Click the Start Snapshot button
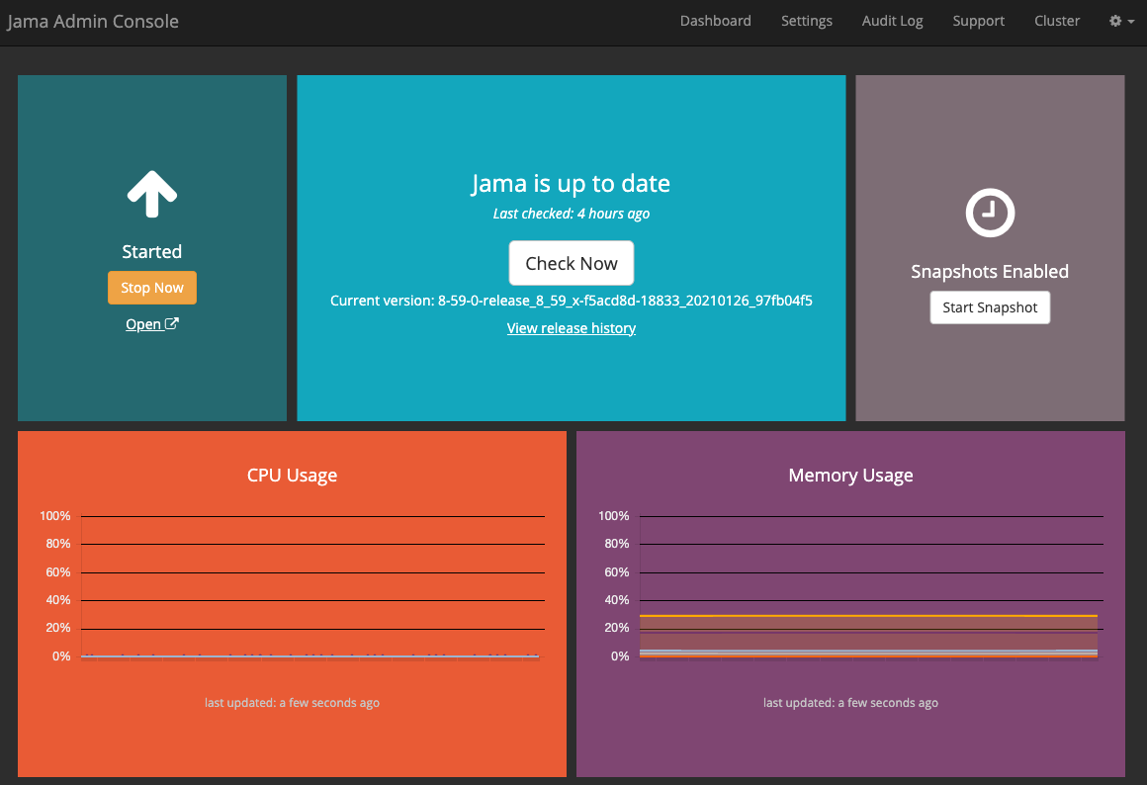This screenshot has width=1147, height=785. tap(990, 307)
